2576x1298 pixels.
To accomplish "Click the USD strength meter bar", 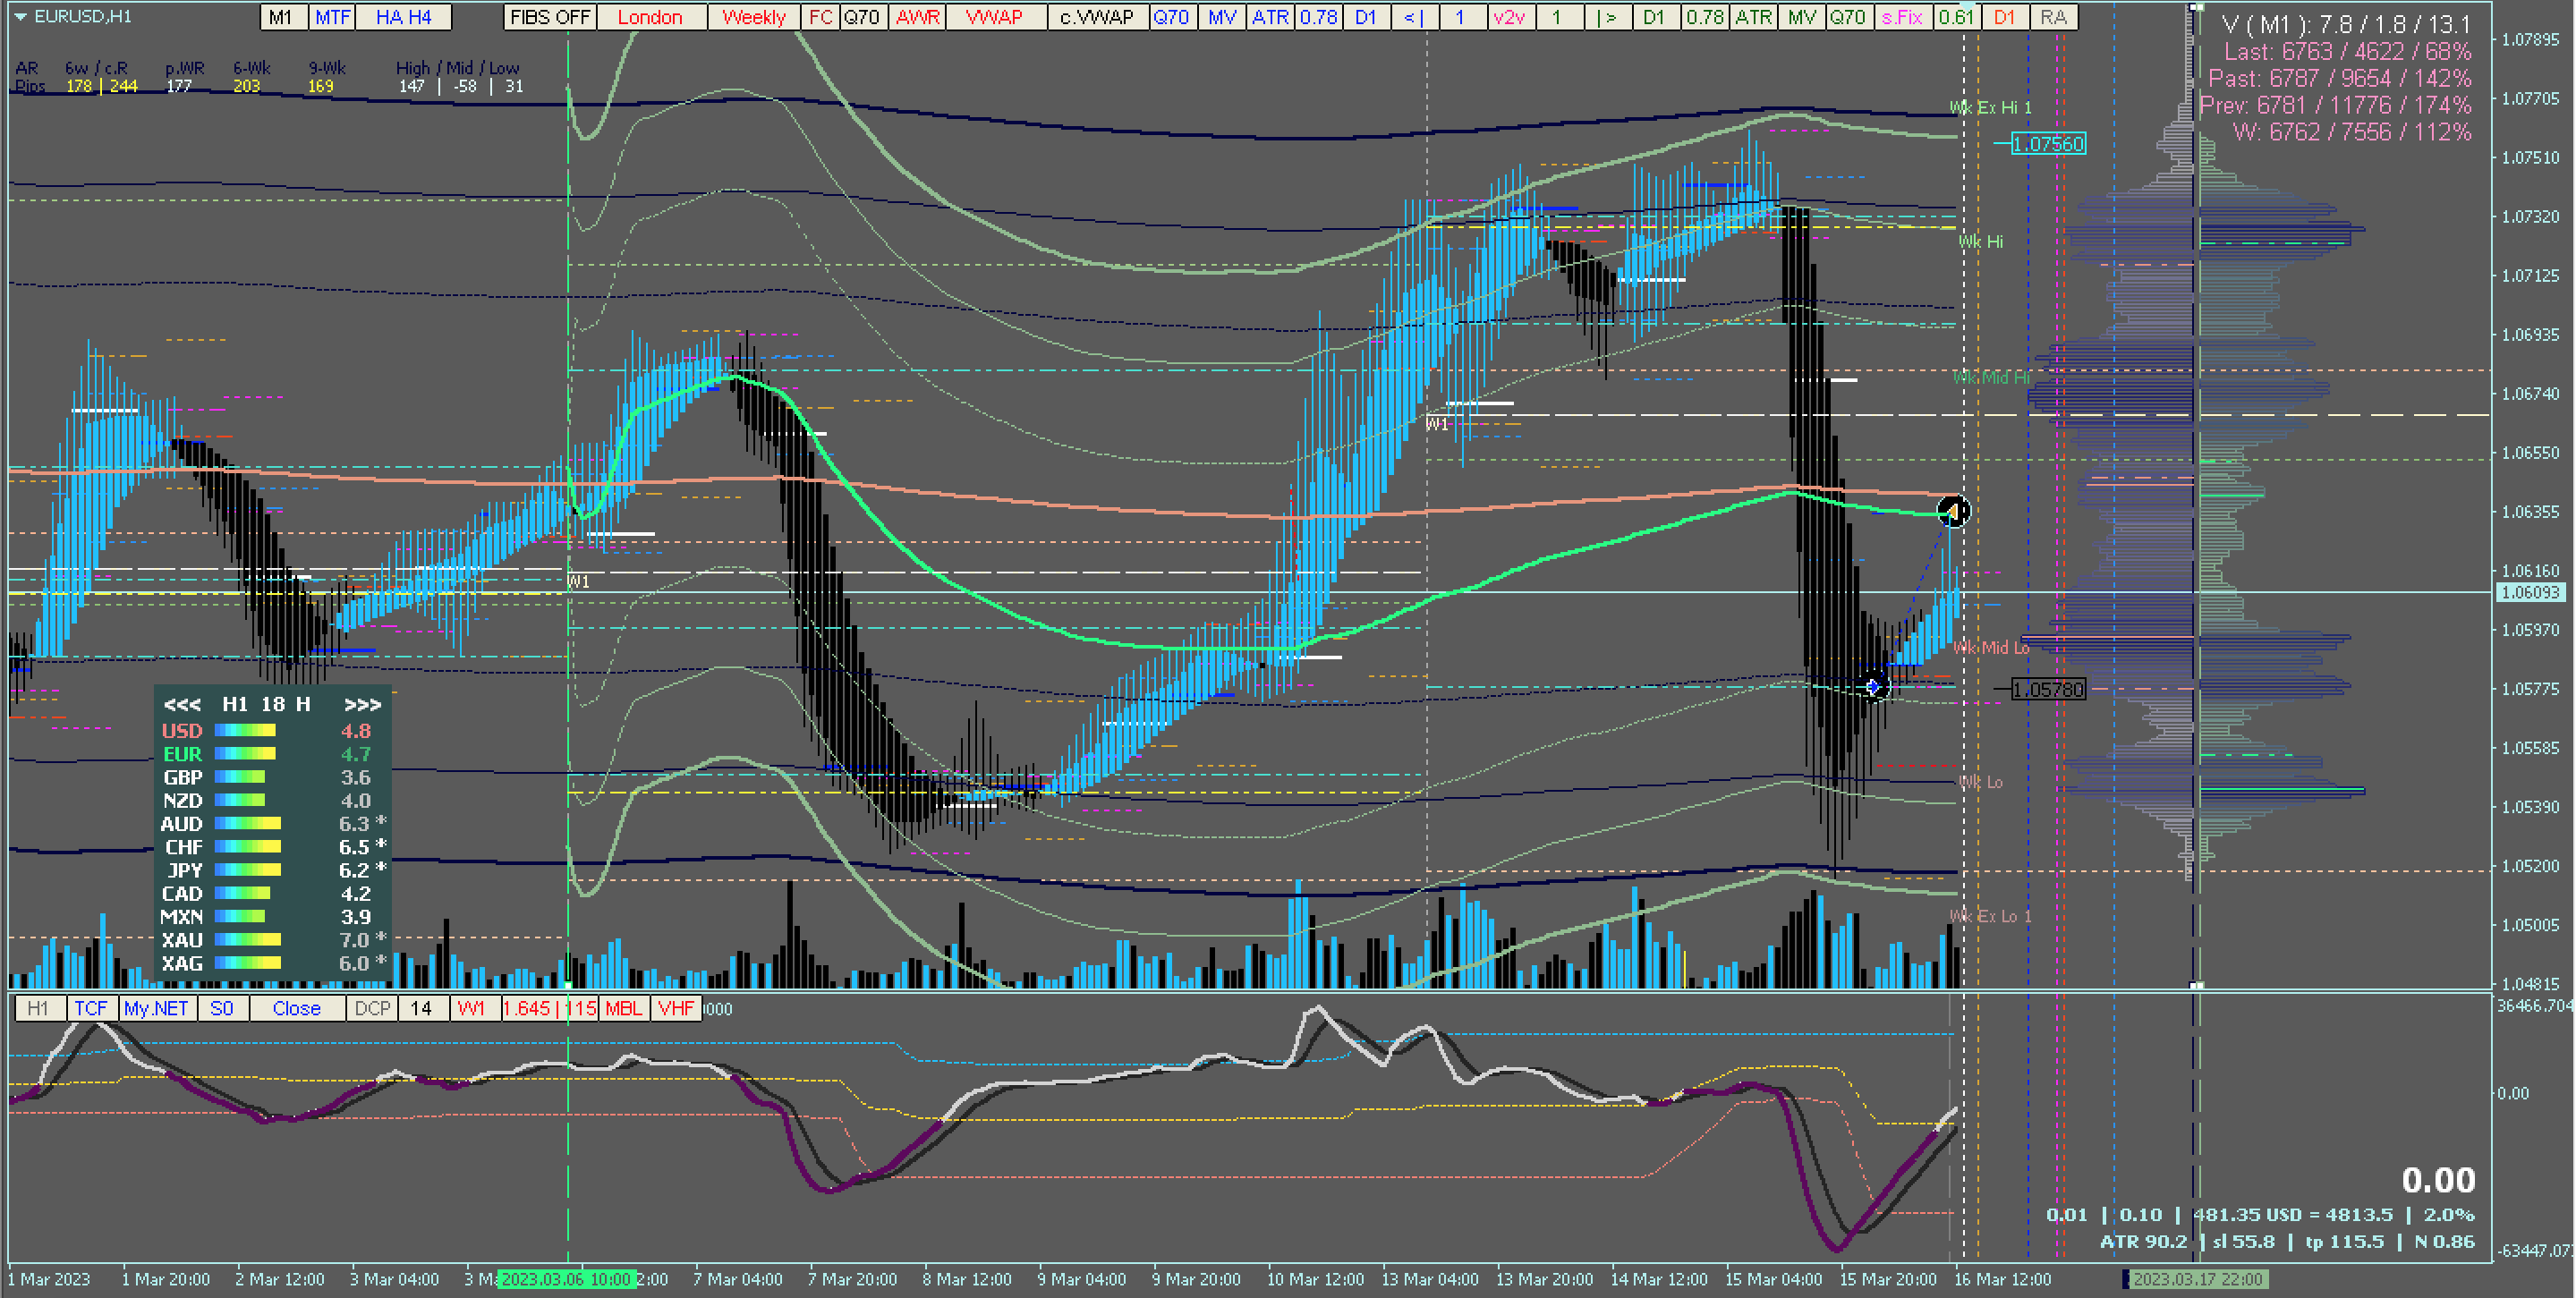I will (245, 731).
